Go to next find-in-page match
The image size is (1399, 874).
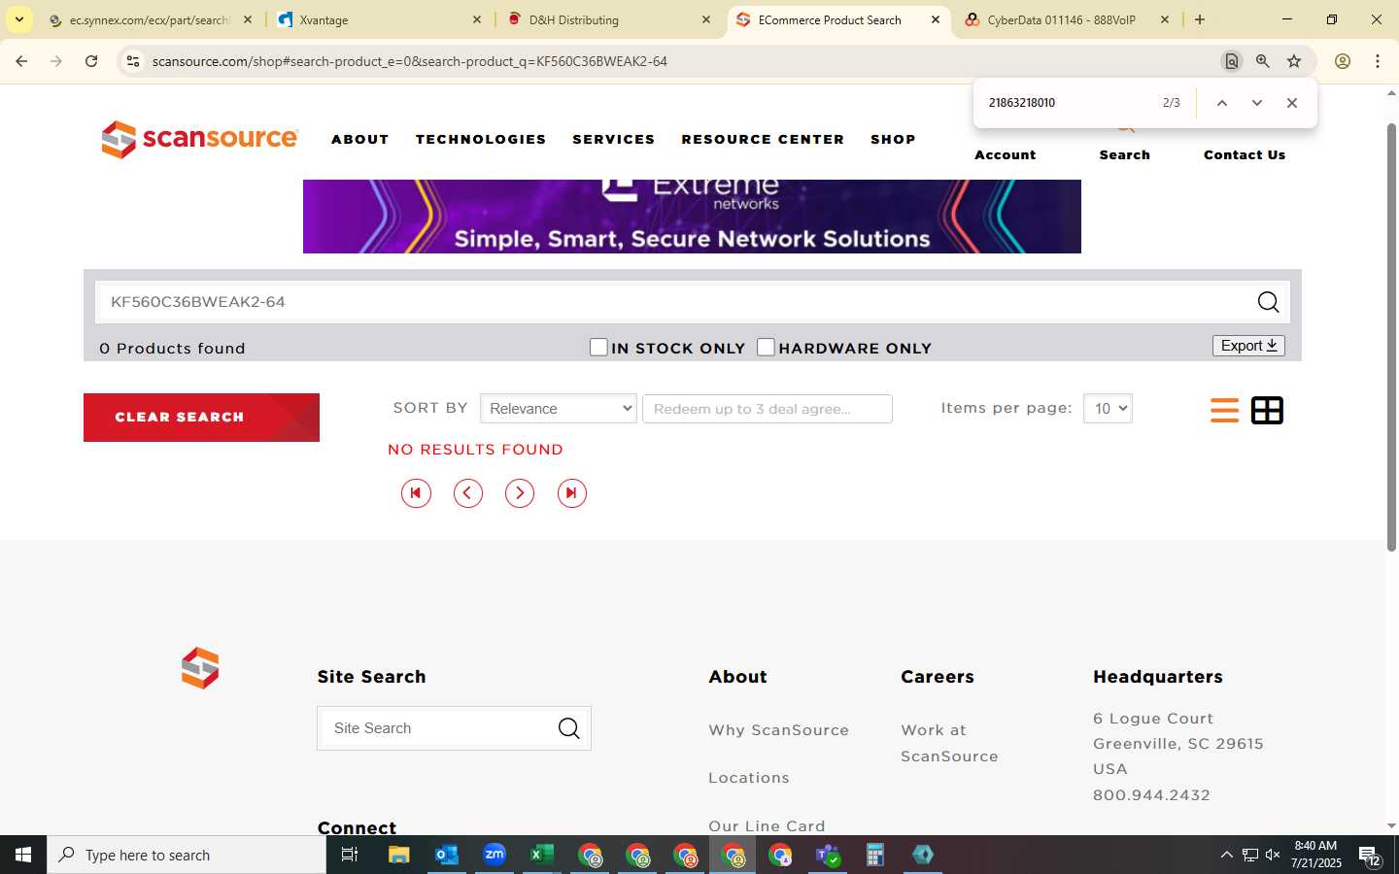(1257, 103)
